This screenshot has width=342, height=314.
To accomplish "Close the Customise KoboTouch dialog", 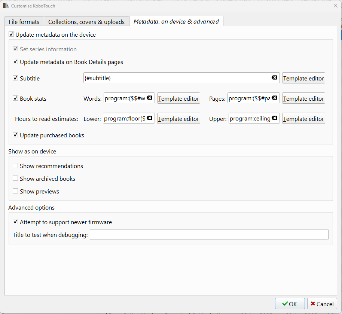I will pos(335,6).
